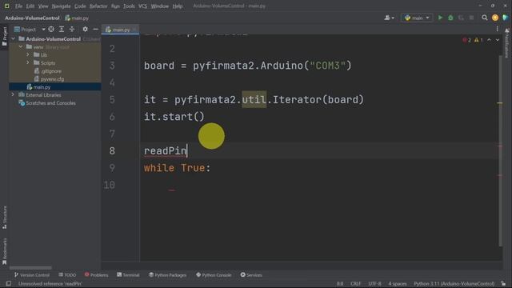Open the Help menu

[x=178, y=6]
